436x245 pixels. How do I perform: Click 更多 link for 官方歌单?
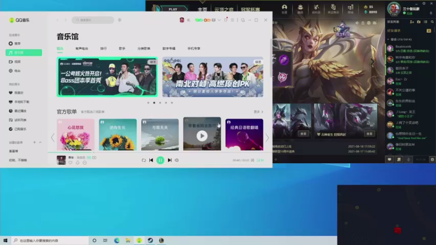coord(258,112)
